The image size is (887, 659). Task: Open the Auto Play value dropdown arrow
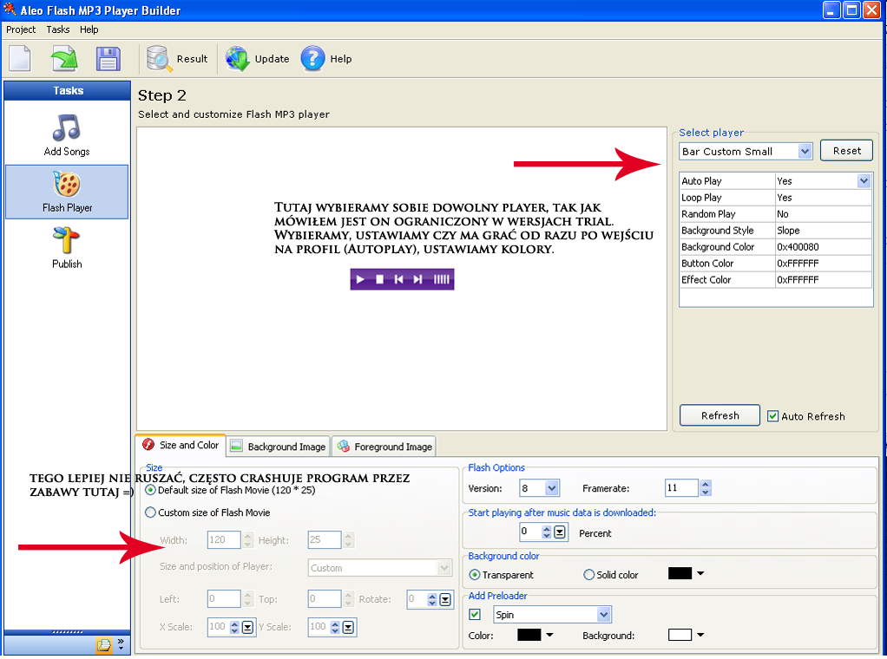(864, 181)
